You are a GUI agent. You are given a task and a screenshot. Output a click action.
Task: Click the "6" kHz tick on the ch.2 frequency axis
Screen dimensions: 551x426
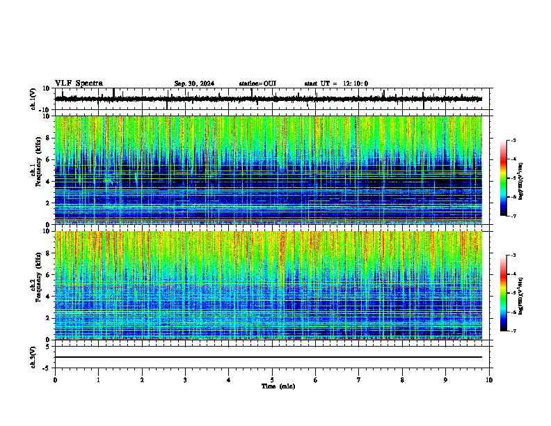(48, 274)
